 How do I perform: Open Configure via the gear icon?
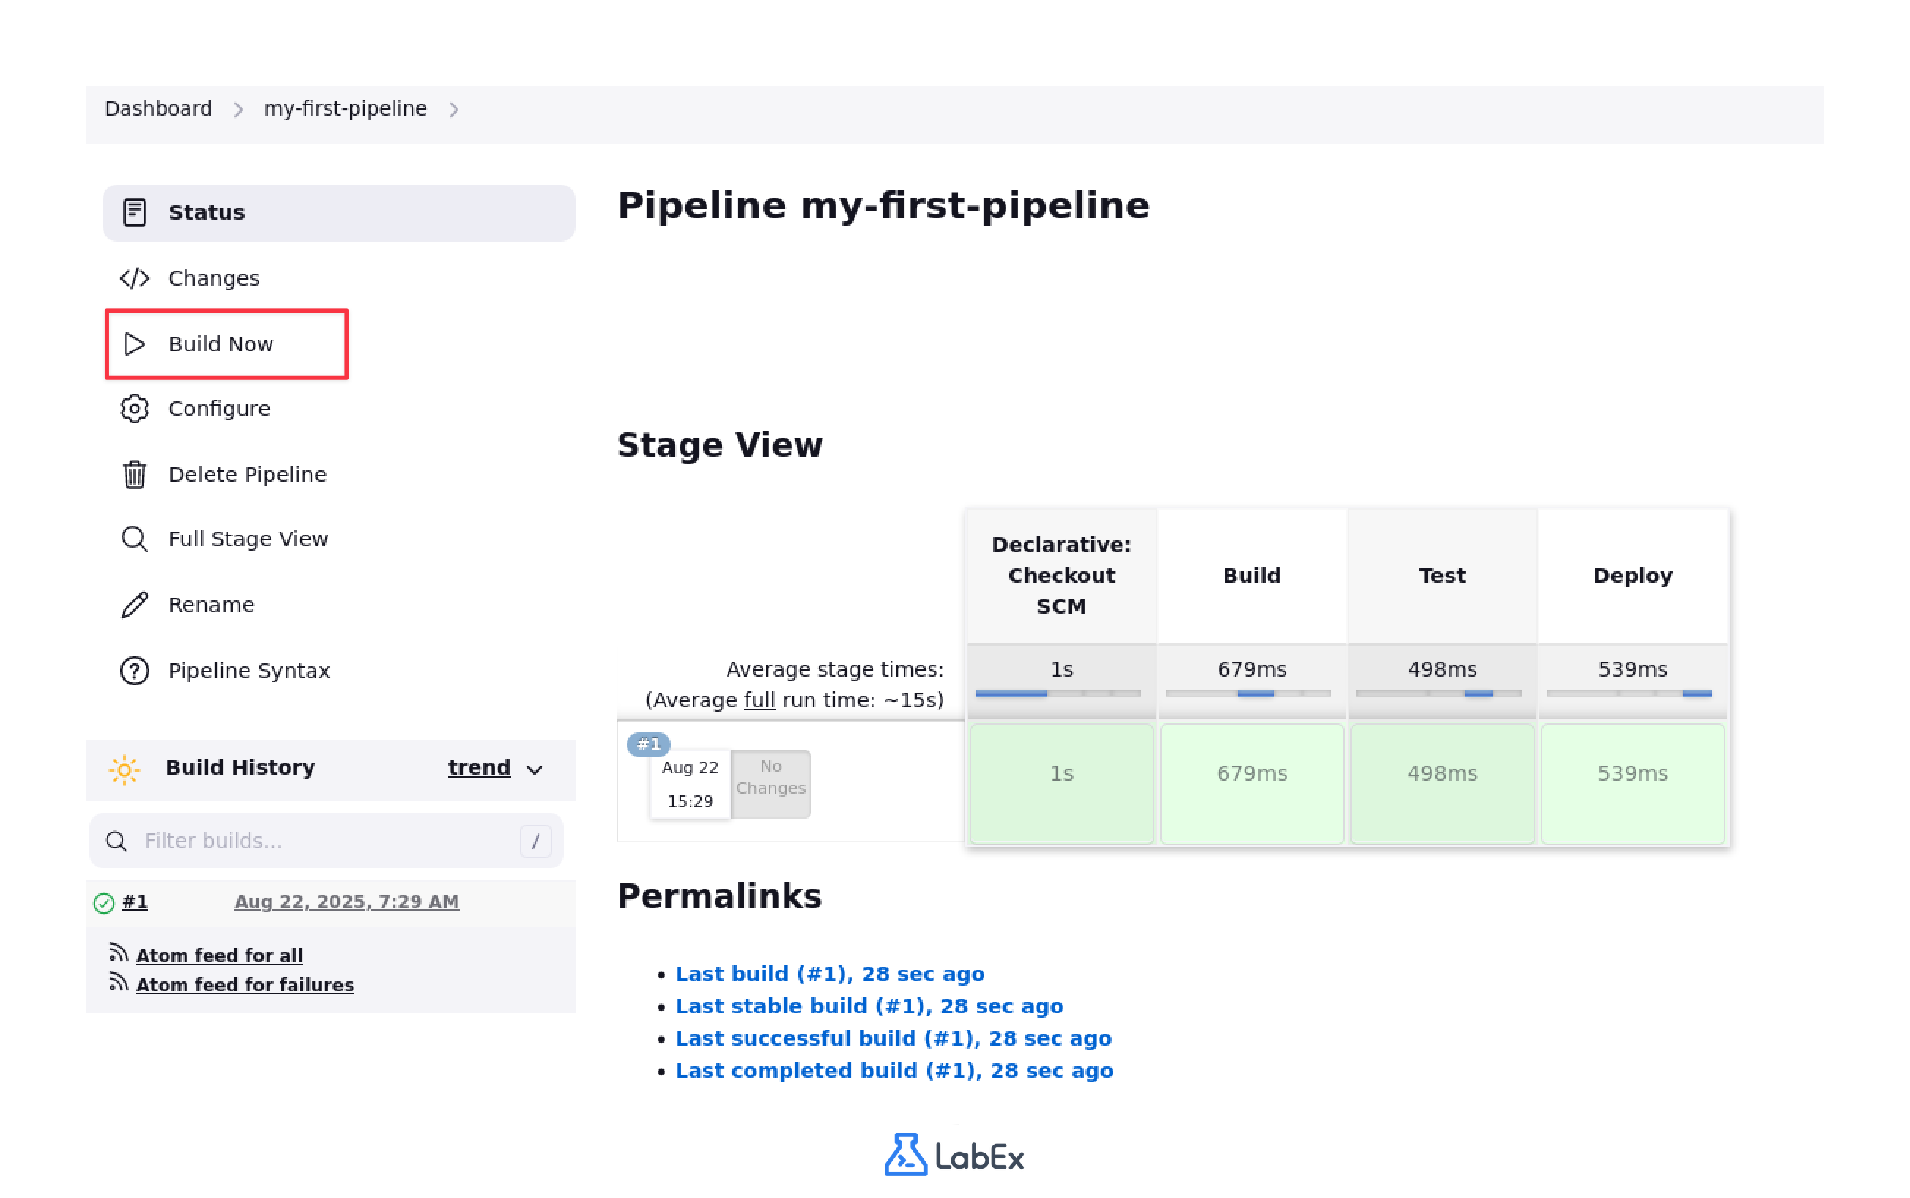(x=134, y=409)
